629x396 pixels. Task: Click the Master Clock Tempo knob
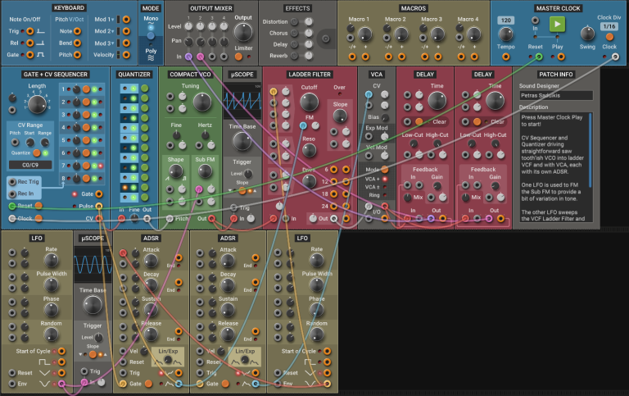[506, 34]
